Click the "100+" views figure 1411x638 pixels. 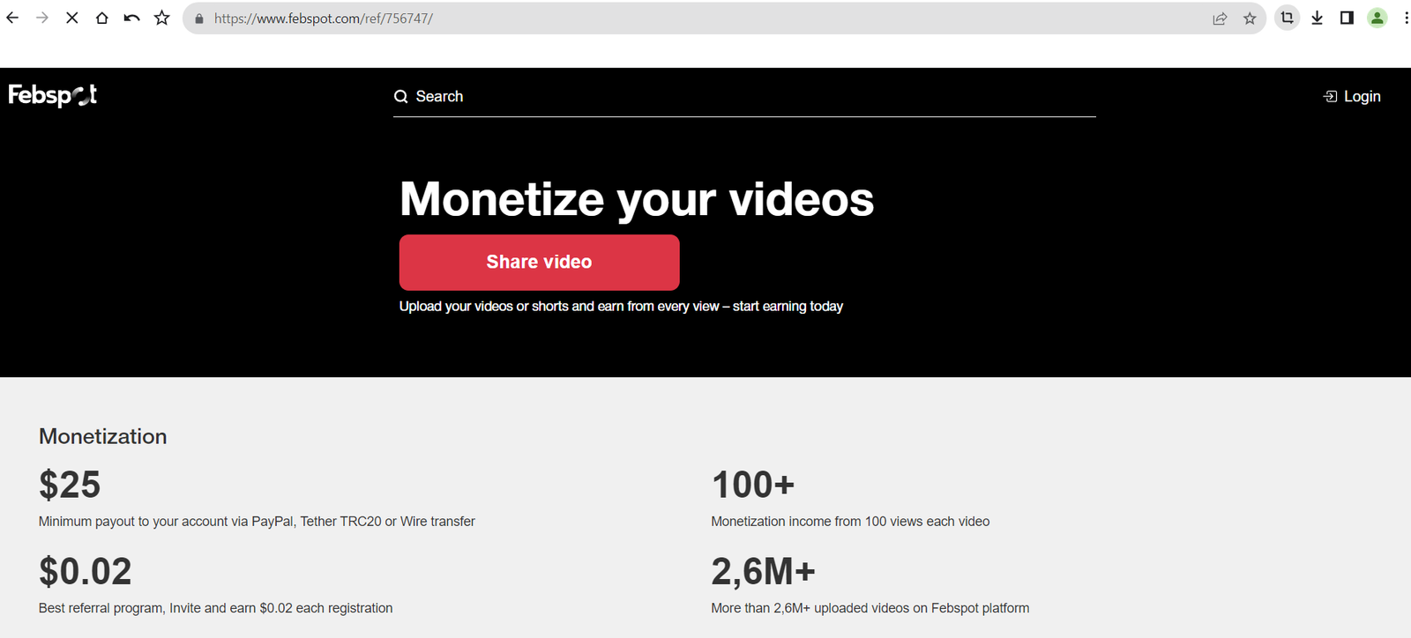[x=753, y=485]
